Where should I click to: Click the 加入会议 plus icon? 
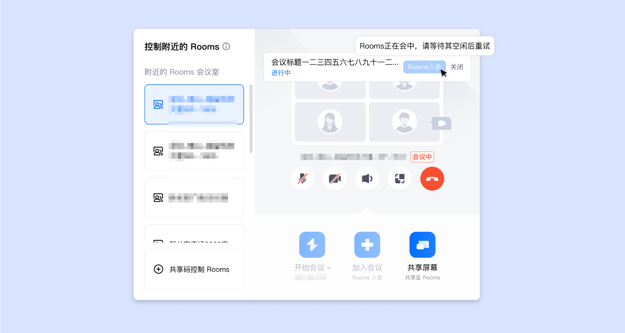(x=367, y=245)
